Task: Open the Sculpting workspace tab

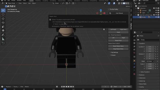Action: coord(45,1)
